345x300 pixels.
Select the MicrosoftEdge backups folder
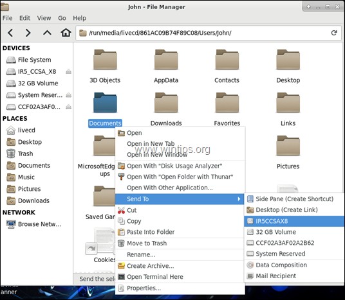click(x=104, y=146)
